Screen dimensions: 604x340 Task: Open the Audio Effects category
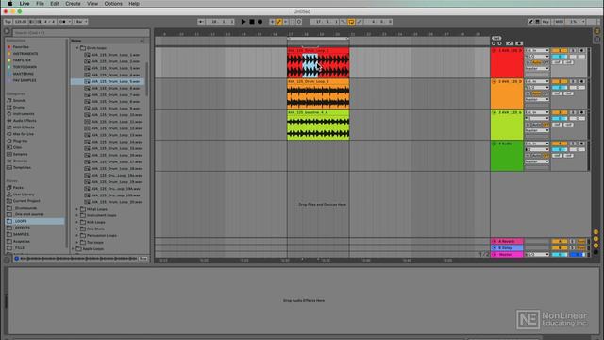(25, 121)
